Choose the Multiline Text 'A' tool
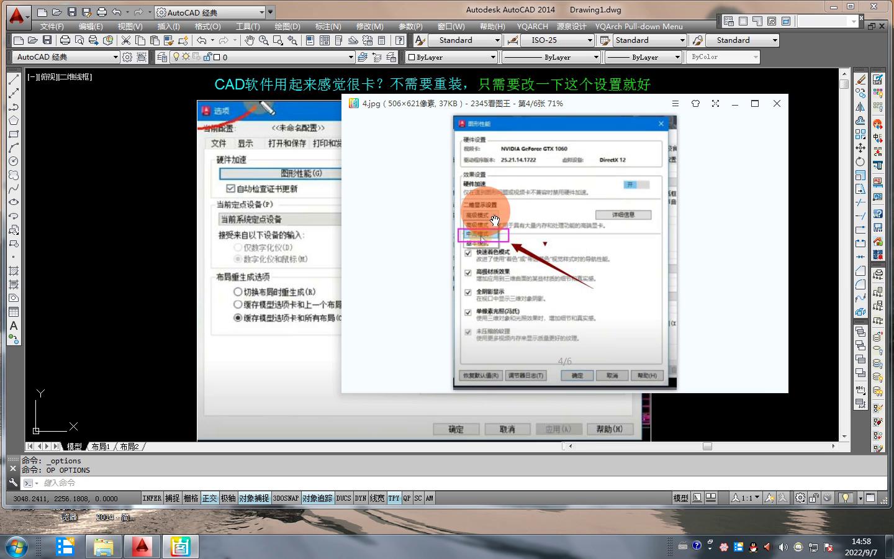Screen dimensions: 894x559 click(x=14, y=325)
